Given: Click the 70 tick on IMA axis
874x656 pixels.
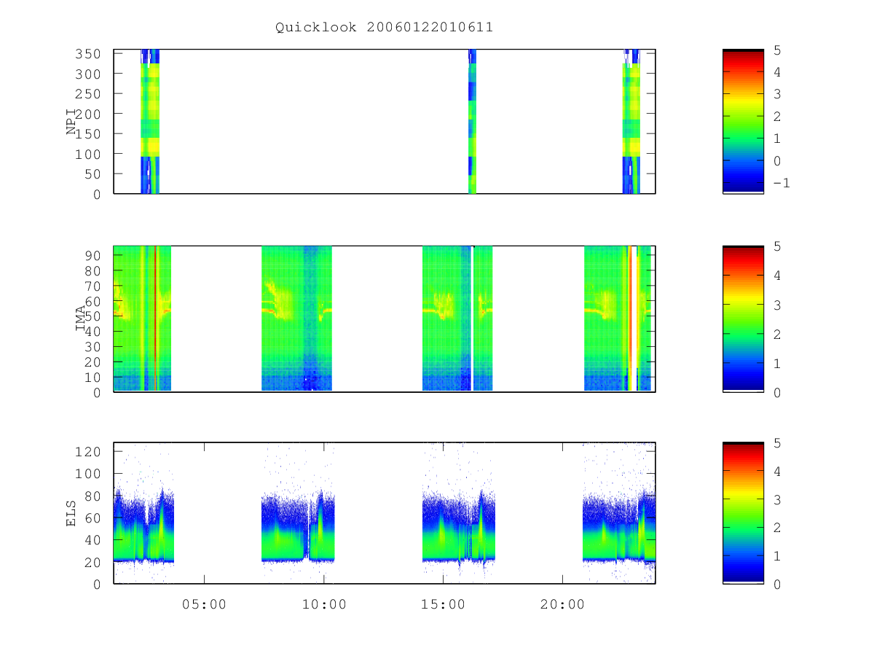Looking at the screenshot, I should pyautogui.click(x=92, y=286).
